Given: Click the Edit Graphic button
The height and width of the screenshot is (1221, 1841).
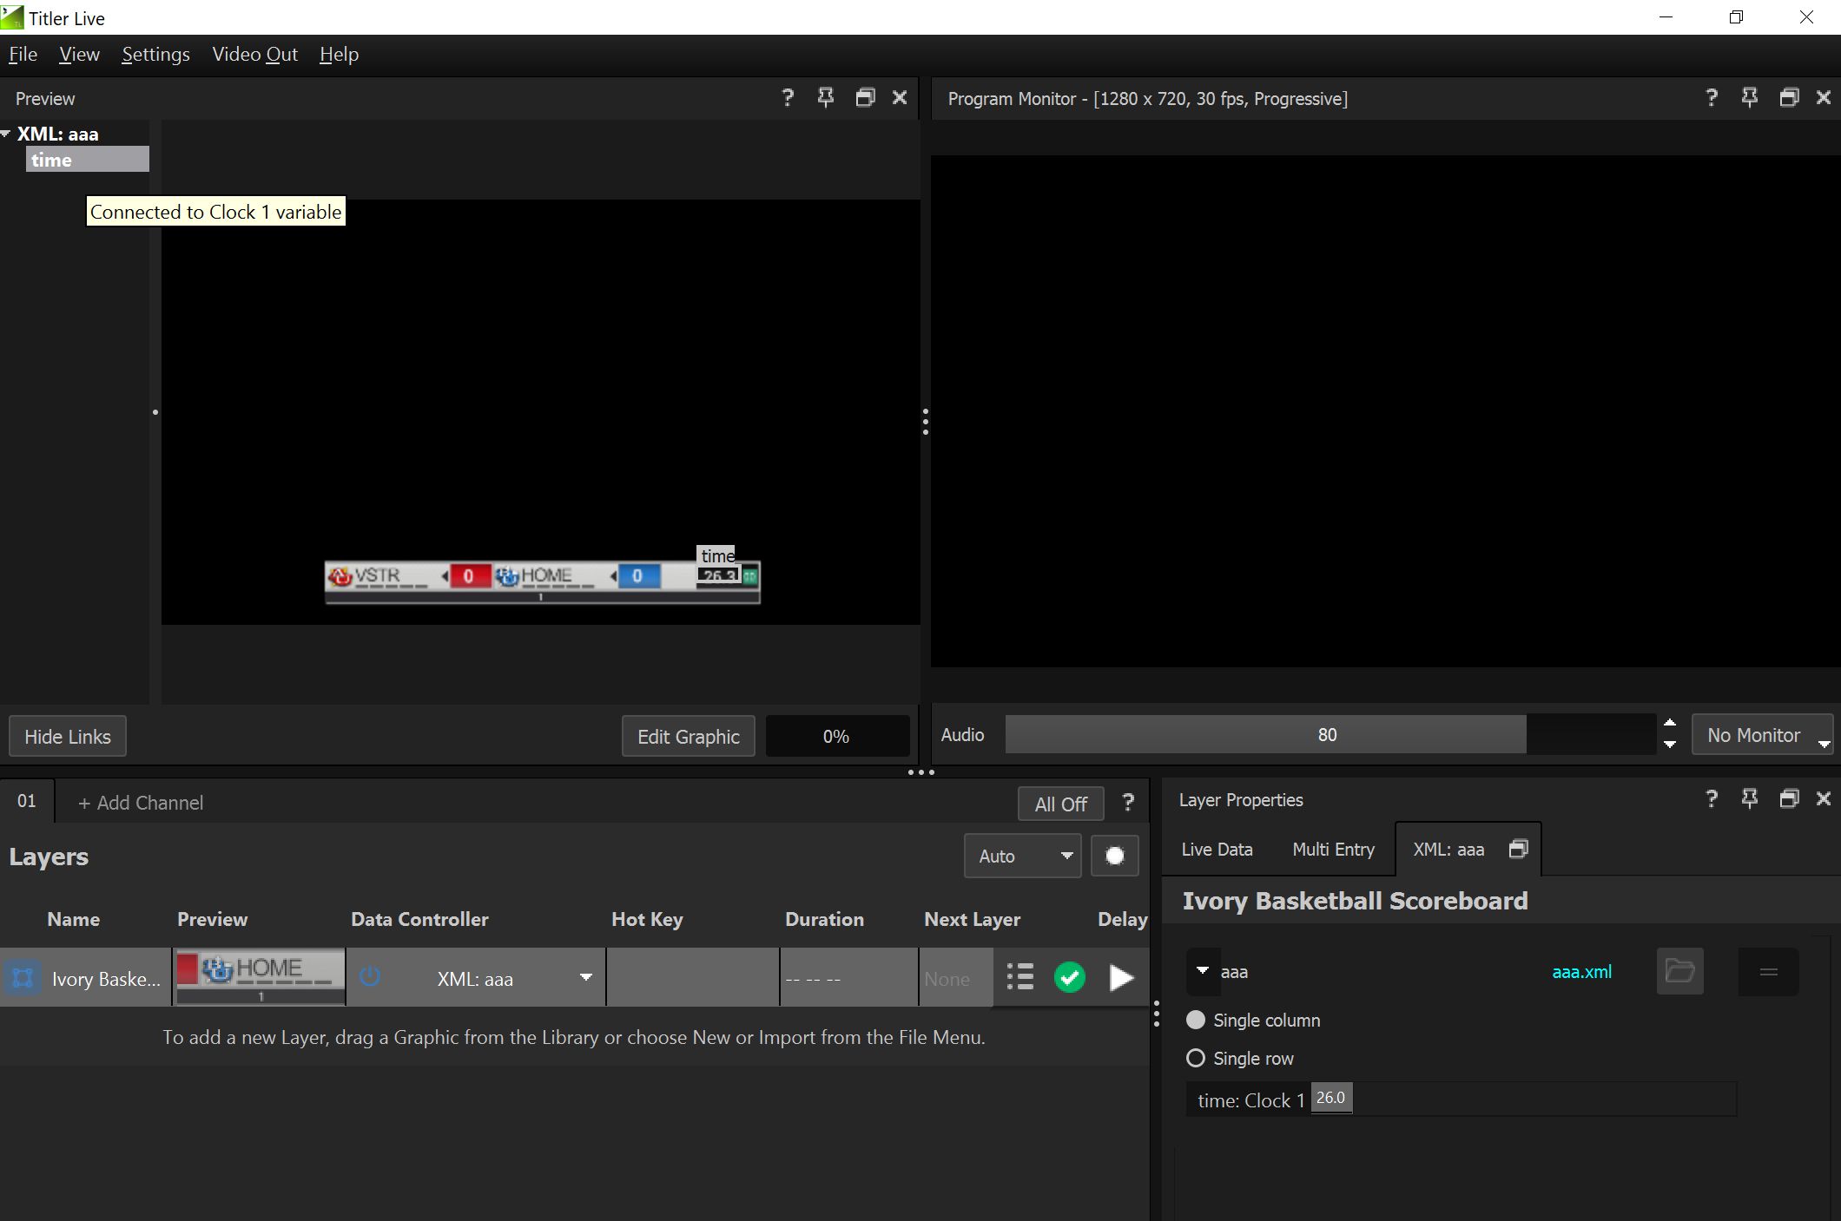Looking at the screenshot, I should [688, 737].
